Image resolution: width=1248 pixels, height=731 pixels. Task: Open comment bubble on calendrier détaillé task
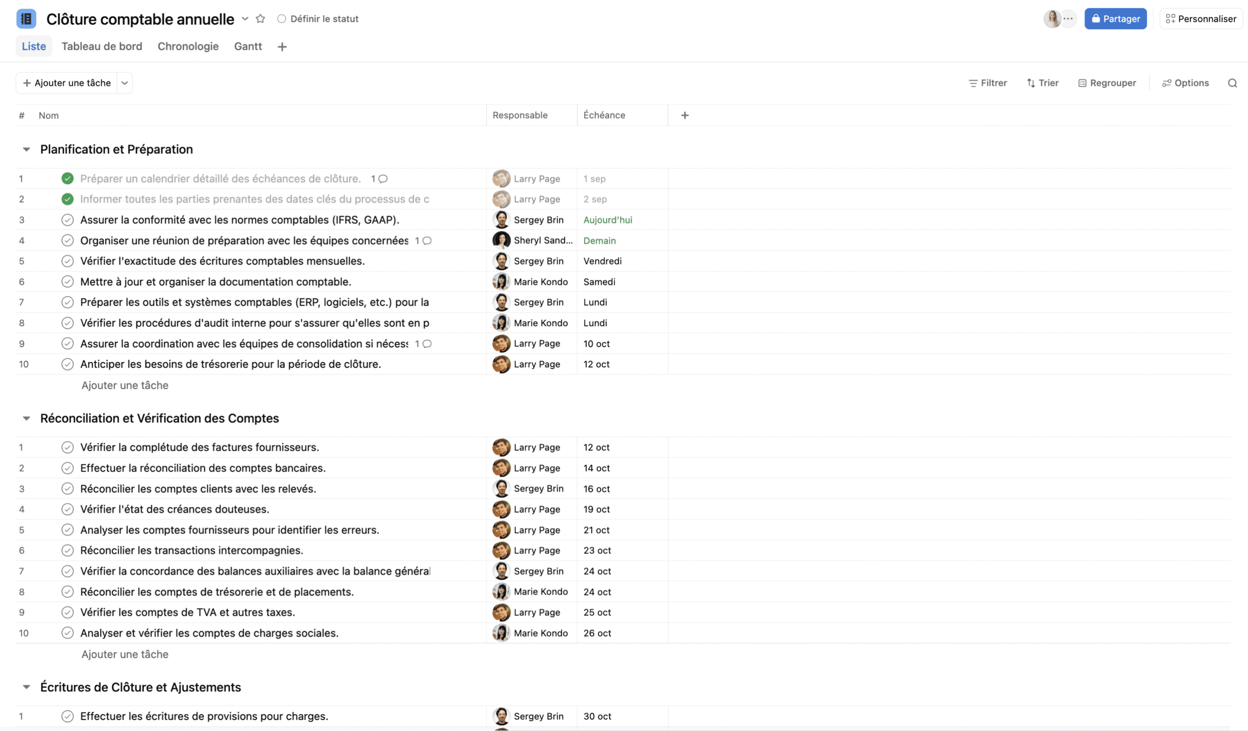(383, 179)
